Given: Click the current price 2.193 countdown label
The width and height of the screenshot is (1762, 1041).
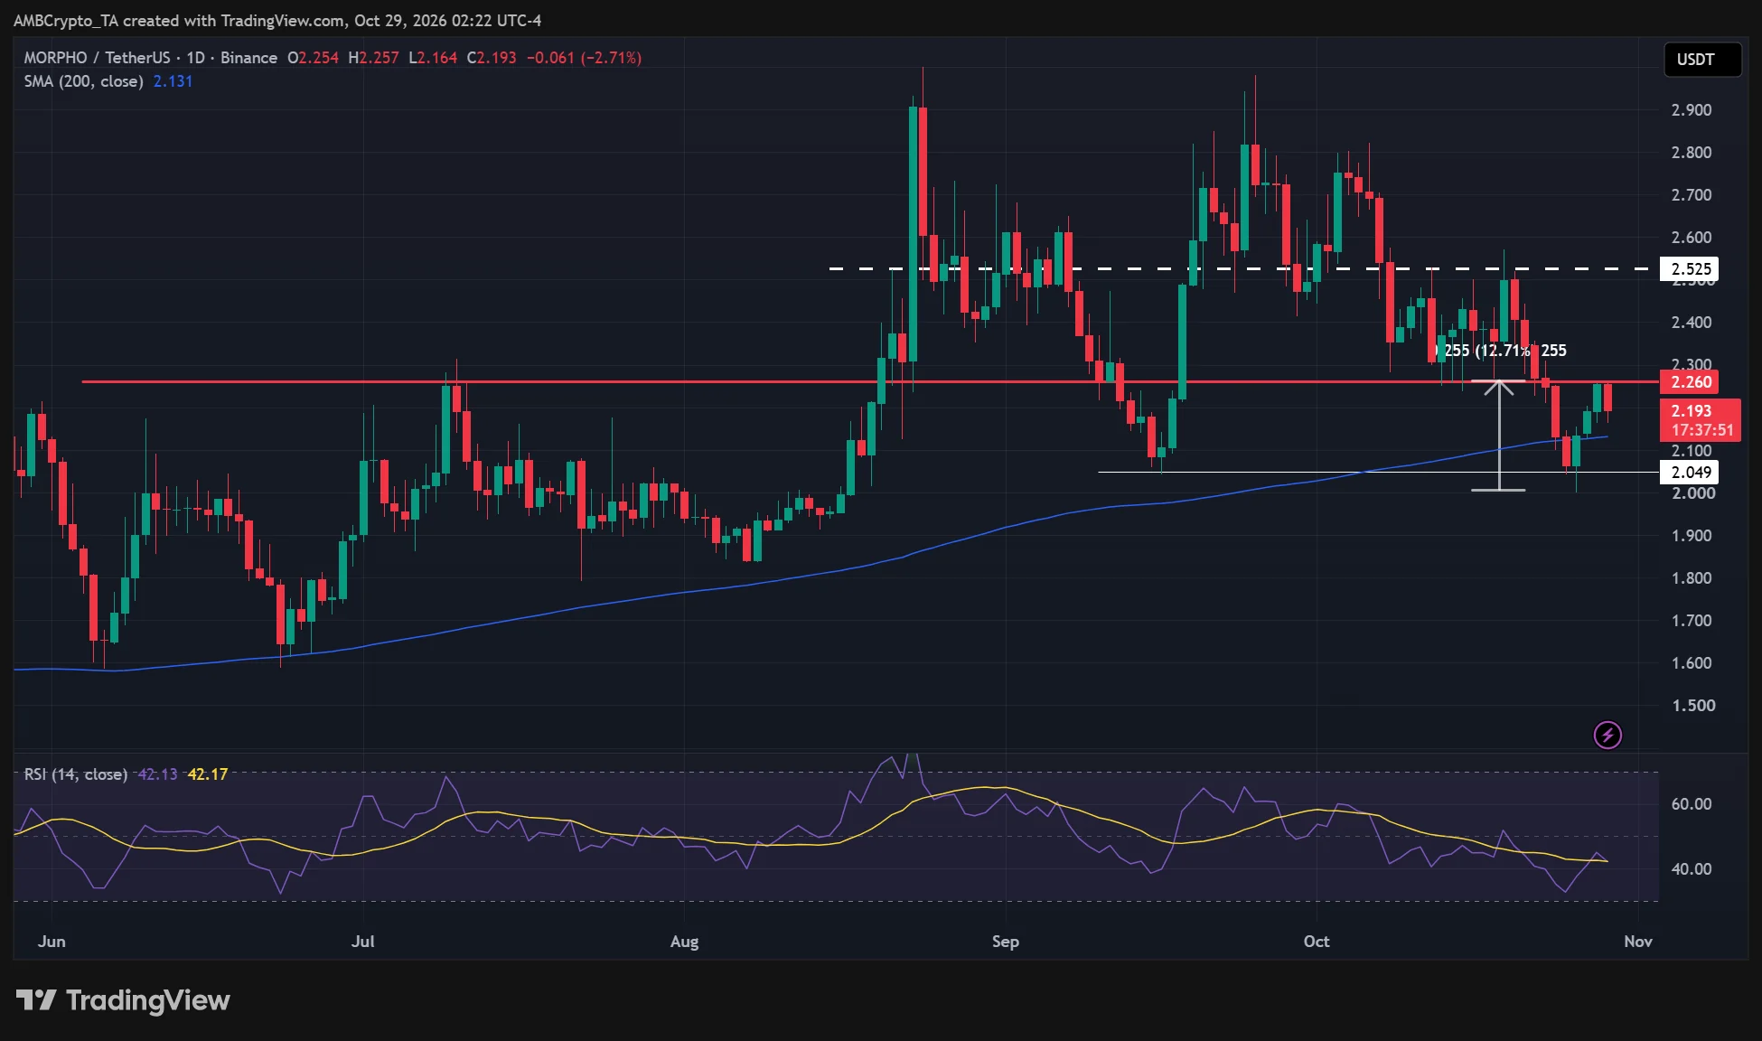Looking at the screenshot, I should [1701, 420].
